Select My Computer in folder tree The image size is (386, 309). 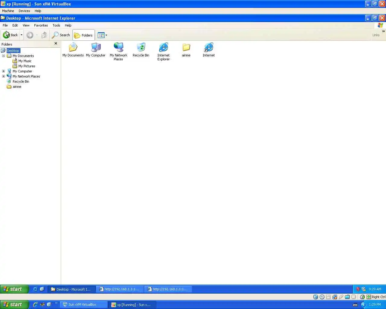click(x=22, y=71)
